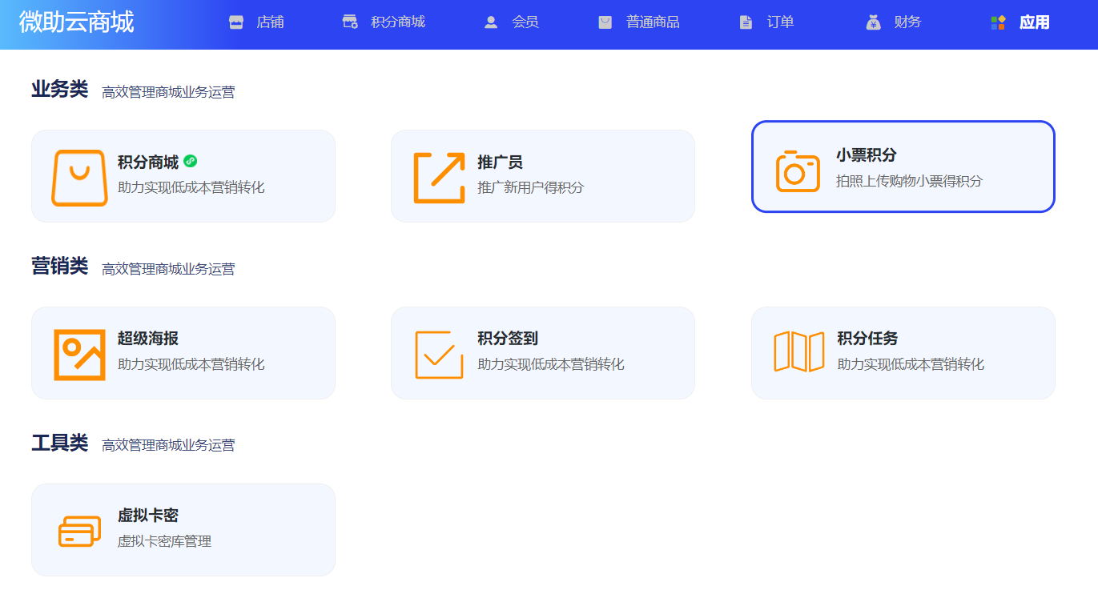Image resolution: width=1098 pixels, height=594 pixels.
Task: Click the 微助云商城 logo title
Action: coord(76,22)
